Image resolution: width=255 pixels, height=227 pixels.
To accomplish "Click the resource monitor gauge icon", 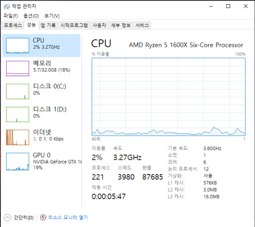I will point(43,218).
